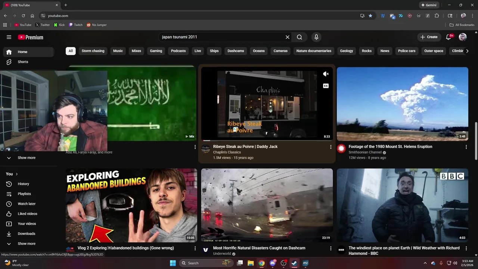Open Ribeye Steak au Poivre title link
This screenshot has height=269, width=478.
point(245,147)
